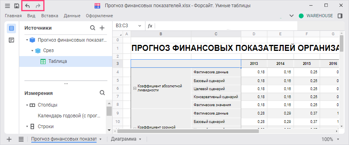Switch to the Диаграмма sheet tab

123,139
